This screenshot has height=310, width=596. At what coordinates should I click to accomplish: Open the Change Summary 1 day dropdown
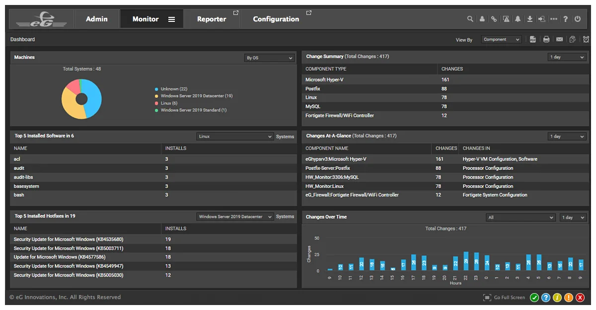click(567, 57)
